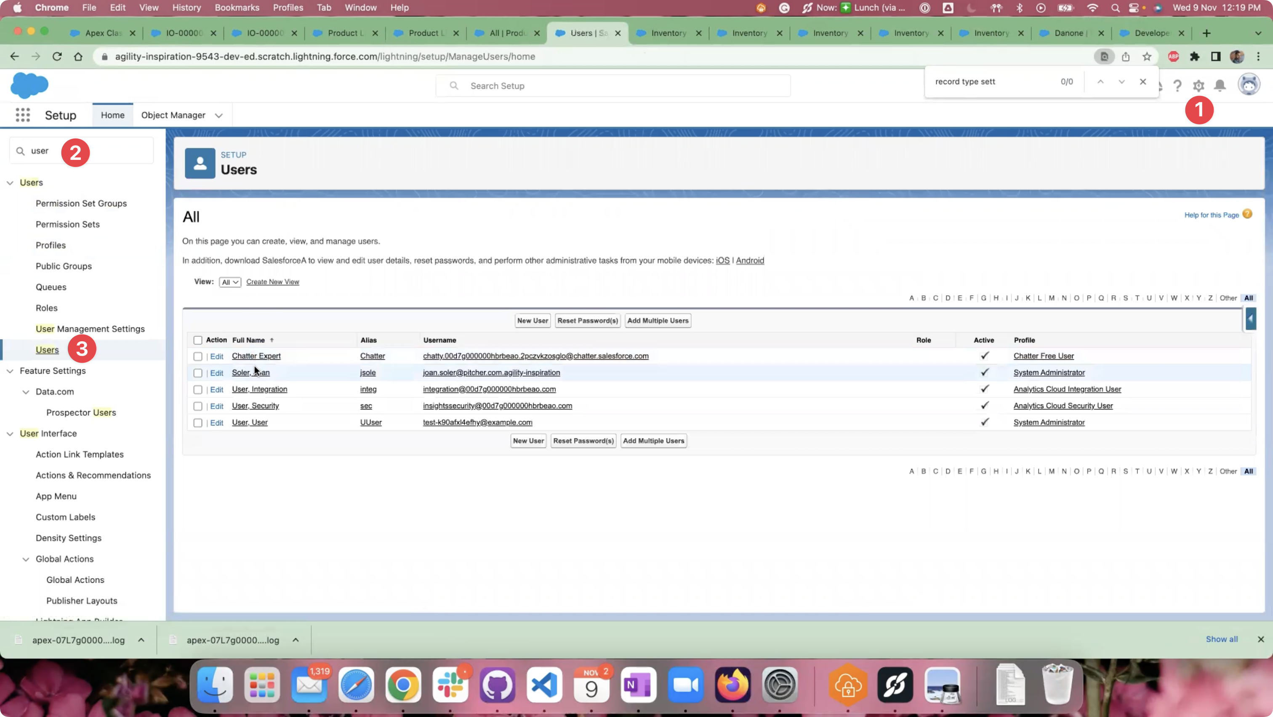
Task: Select the User, Integration row checkbox
Action: click(x=198, y=390)
